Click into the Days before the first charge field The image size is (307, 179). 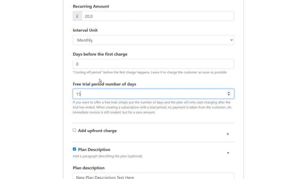tap(153, 64)
